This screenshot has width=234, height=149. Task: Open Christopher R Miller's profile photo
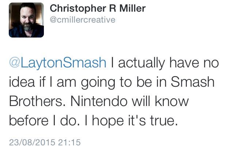point(26,20)
